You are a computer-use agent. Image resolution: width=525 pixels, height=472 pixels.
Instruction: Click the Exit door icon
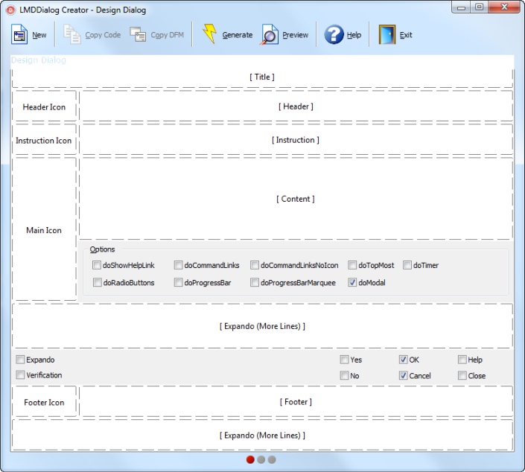click(x=386, y=35)
